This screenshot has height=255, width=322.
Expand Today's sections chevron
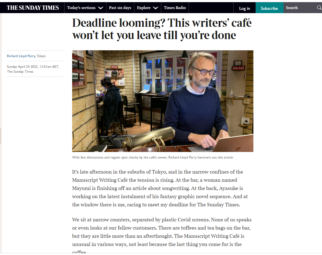point(100,8)
